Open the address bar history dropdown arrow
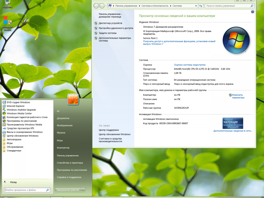The height and width of the screenshot is (198, 264). pos(196,6)
